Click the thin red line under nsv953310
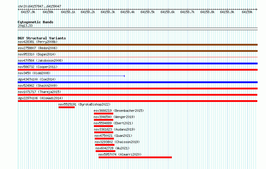The height and width of the screenshot is (169, 266). (x=137, y=57)
